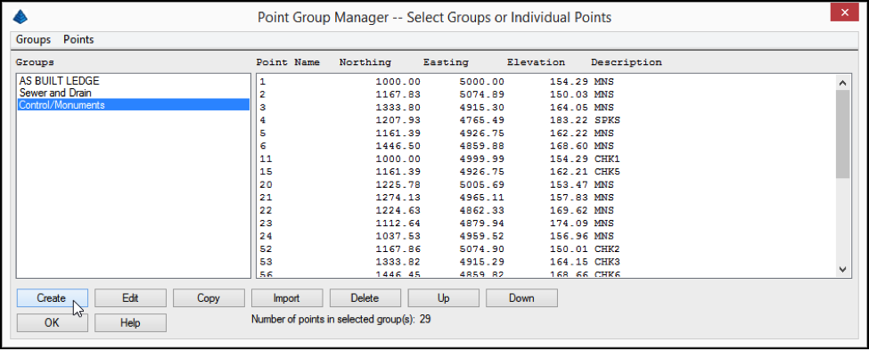Click the Edit button

click(130, 298)
